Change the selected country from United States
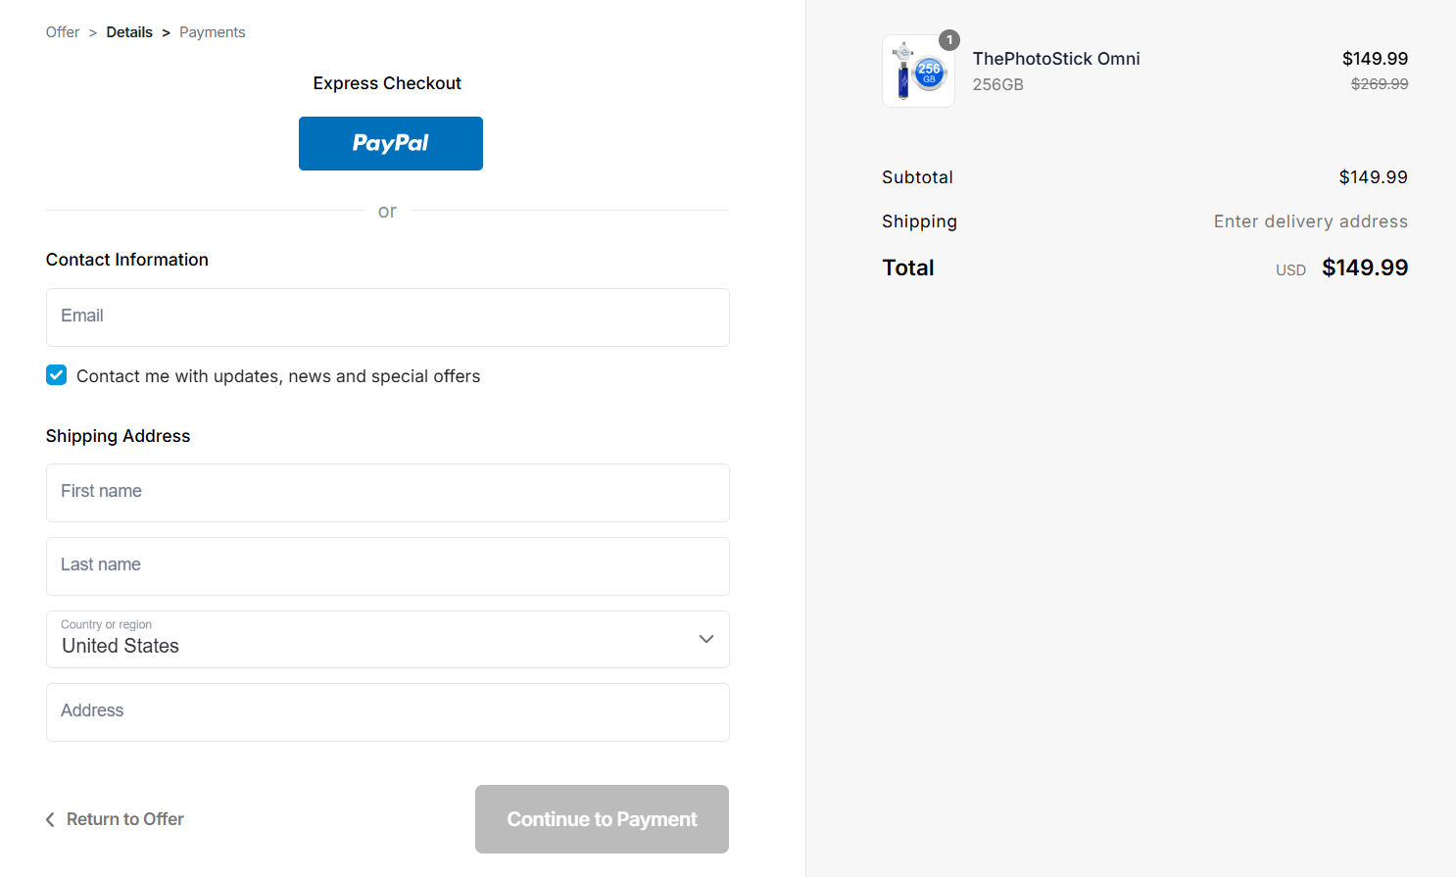Viewport: 1456px width, 877px height. 387,639
